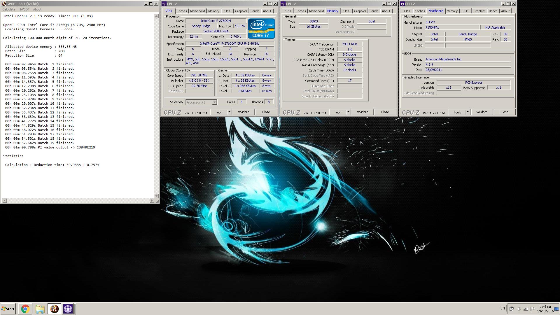This screenshot has width=560, height=315.
Task: Click the Multiplier x 8.0 ( 8 - 35 ) value
Action: pos(199,81)
